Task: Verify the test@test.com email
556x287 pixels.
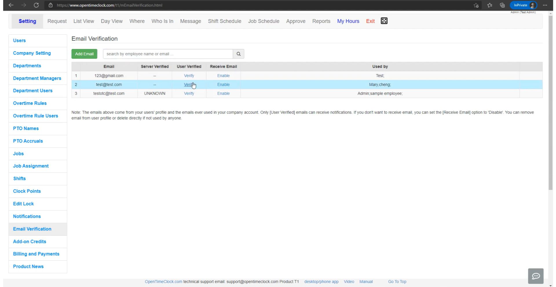Action: click(189, 84)
